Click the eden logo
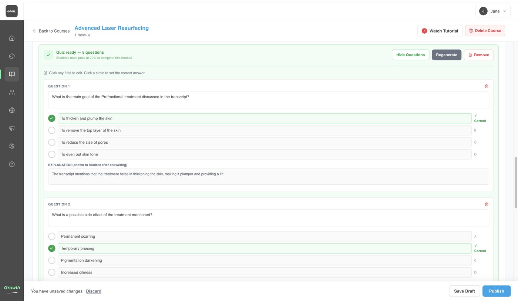 pos(11,11)
